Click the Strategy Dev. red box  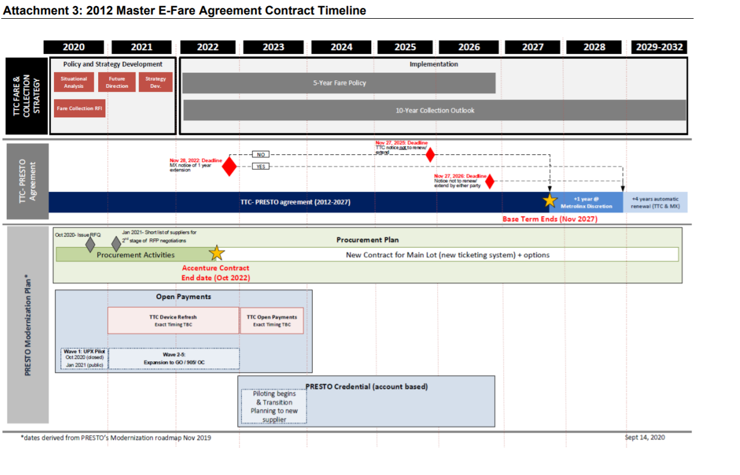pos(156,82)
